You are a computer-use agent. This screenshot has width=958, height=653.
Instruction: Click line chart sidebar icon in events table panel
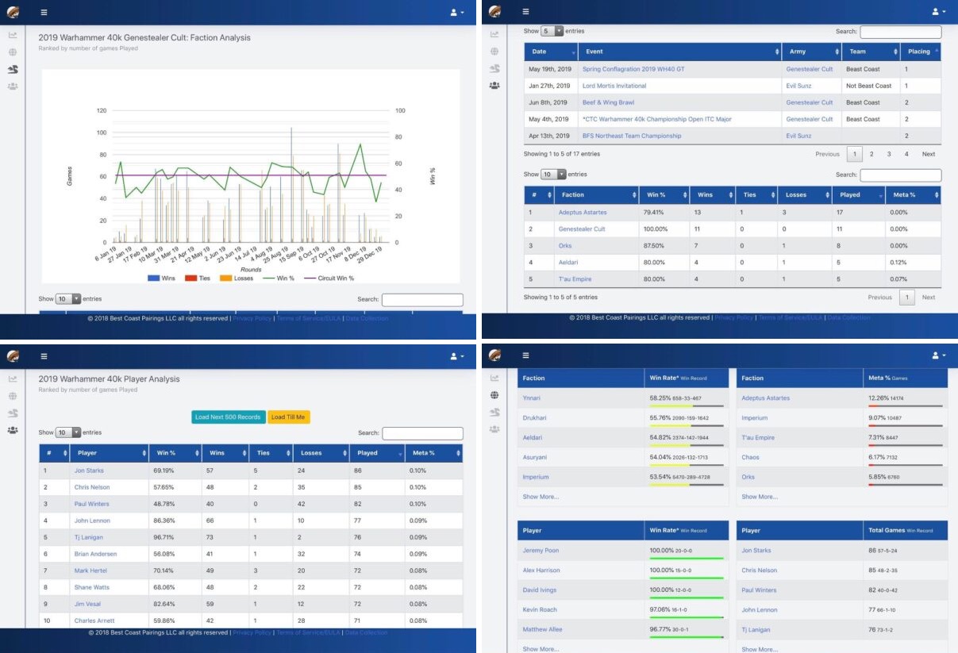[x=494, y=34]
